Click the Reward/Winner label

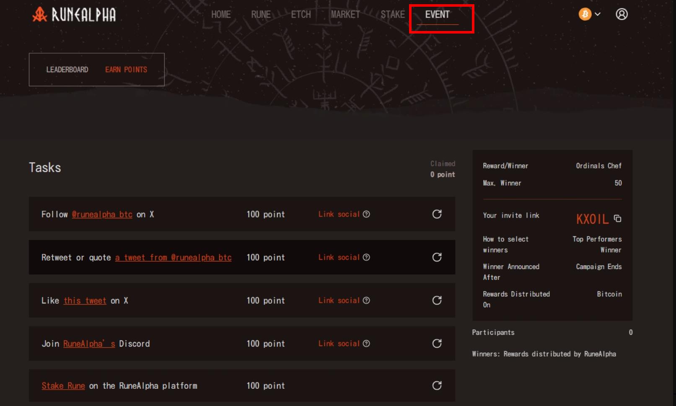pyautogui.click(x=505, y=166)
